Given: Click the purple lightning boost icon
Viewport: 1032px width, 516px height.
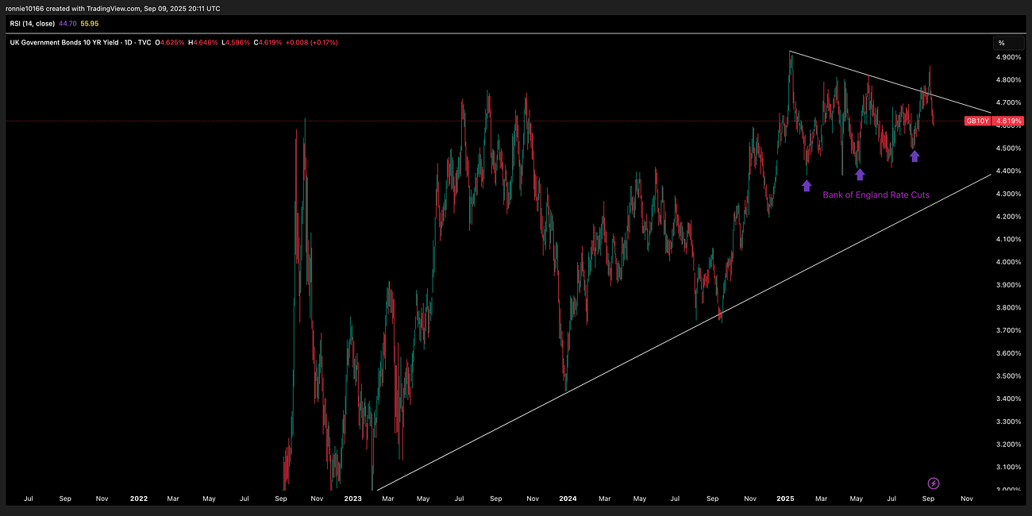Looking at the screenshot, I should [x=933, y=483].
